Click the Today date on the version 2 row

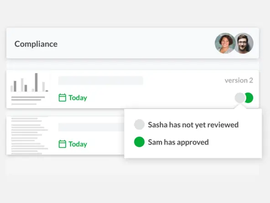(x=78, y=98)
